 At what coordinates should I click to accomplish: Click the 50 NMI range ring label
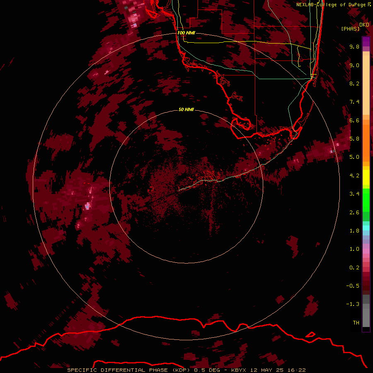coord(186,109)
